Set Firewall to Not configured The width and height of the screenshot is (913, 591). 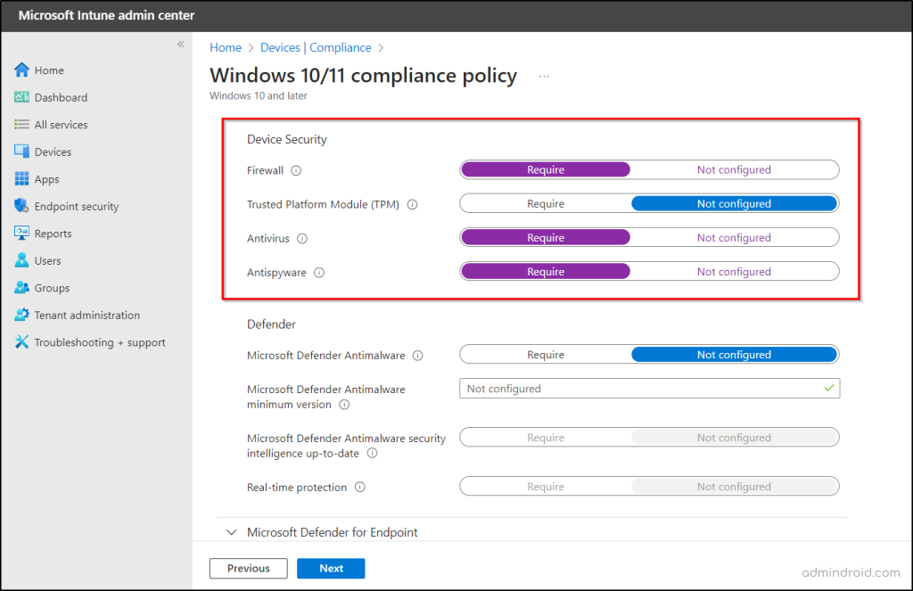pos(734,170)
